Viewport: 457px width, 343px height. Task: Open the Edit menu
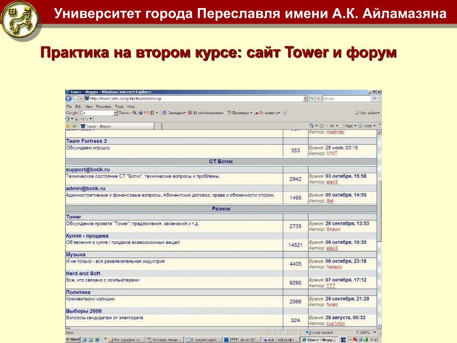pos(78,106)
